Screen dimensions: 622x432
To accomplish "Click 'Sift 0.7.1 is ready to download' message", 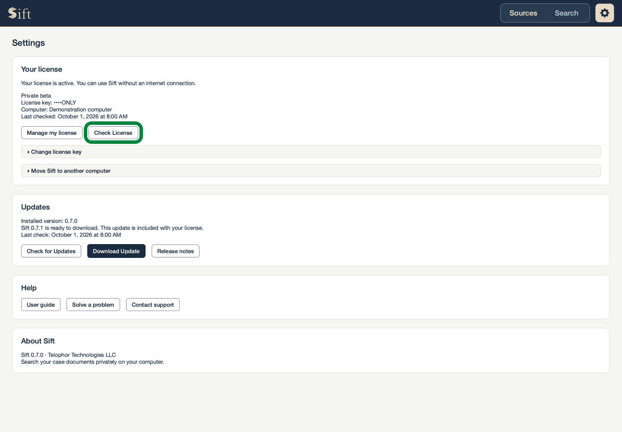I will point(112,228).
